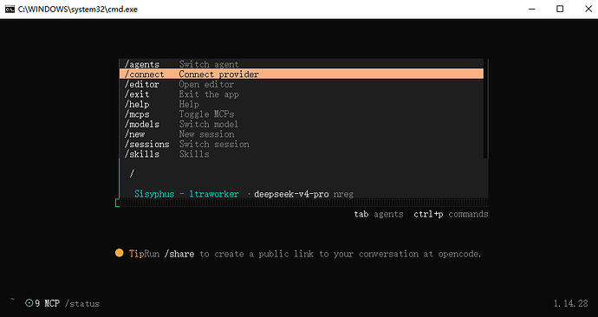This screenshot has height=317, width=598.
Task: Click the version number 1.14.28
Action: point(570,303)
